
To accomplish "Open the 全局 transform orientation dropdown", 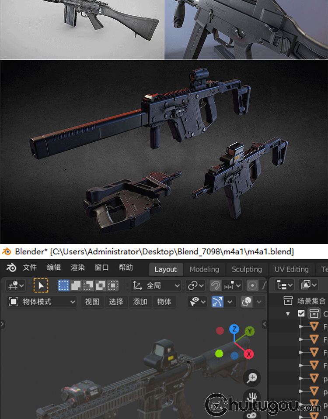I will click(156, 285).
